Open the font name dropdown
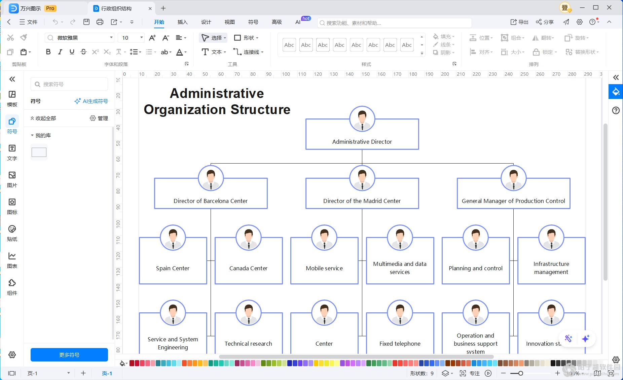The image size is (623, 380). point(111,38)
